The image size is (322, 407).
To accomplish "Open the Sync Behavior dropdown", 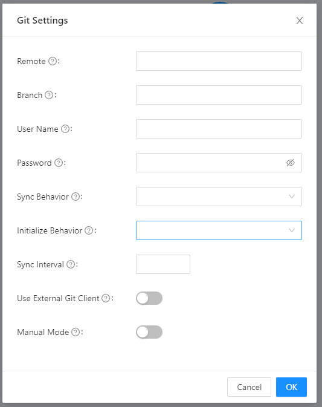I will (219, 197).
